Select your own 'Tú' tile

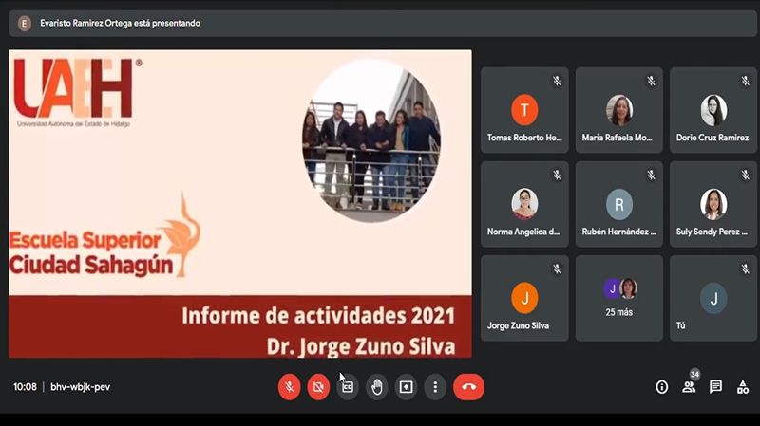[713, 298]
